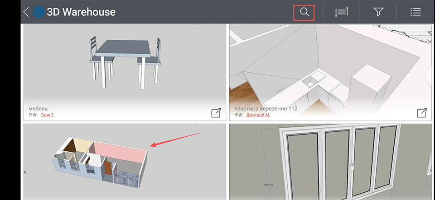Screen dimensions: 435x200
Task: Click the Квартира верезенно 112 title
Action: coord(266,108)
